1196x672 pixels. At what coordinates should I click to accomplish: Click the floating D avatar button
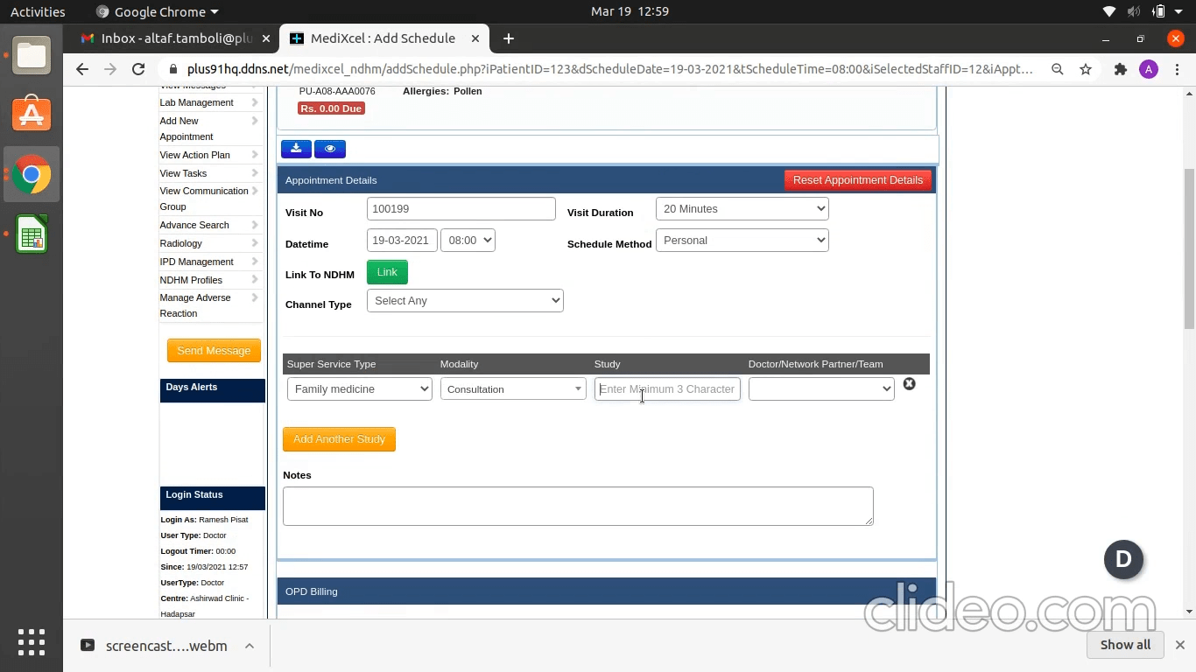pyautogui.click(x=1123, y=559)
